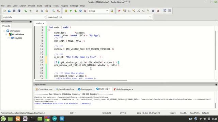The height and width of the screenshot is (122, 218).
Task: Click the Cut scissors icon
Action: (x=37, y=11)
